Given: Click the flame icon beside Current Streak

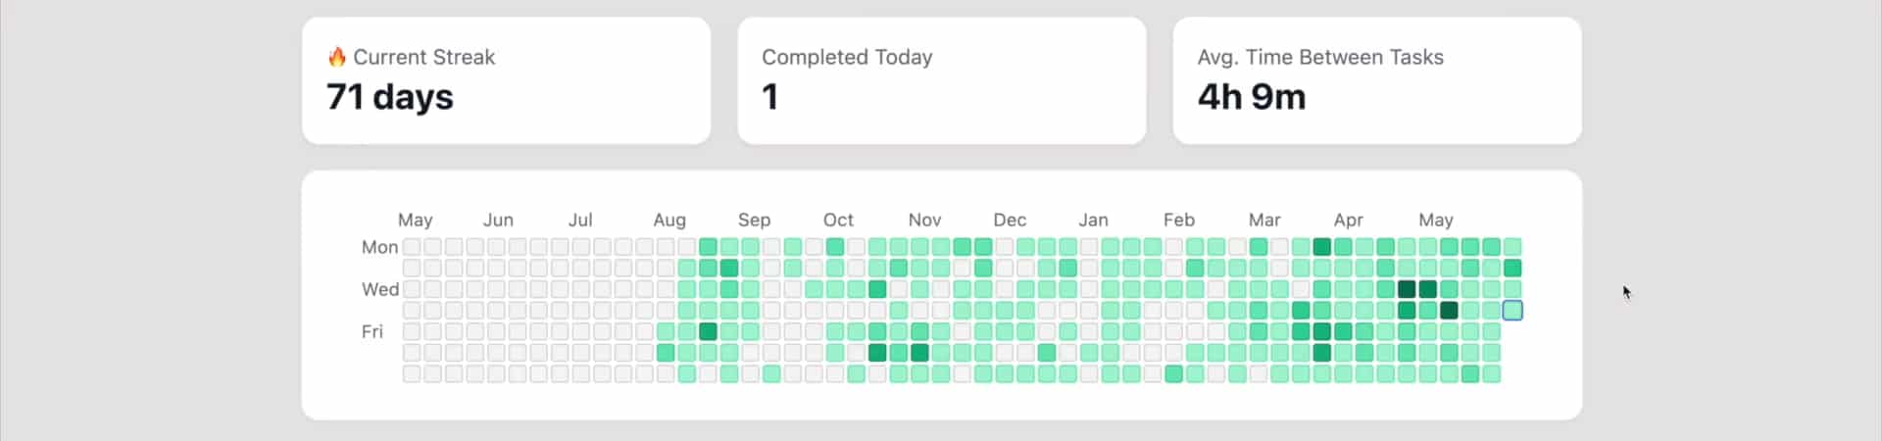Looking at the screenshot, I should tap(336, 57).
